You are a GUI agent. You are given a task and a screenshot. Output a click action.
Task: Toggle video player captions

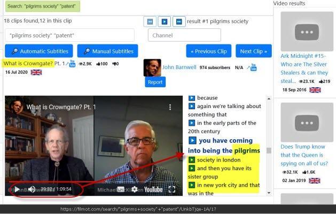point(121,189)
